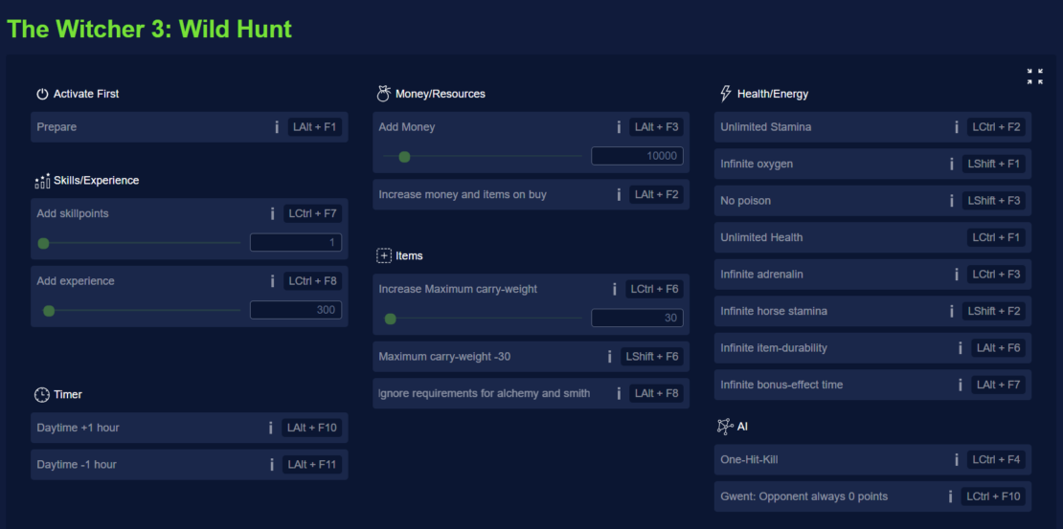Open info for Ignore requirements for alchemy
The image size is (1063, 529).
[619, 393]
